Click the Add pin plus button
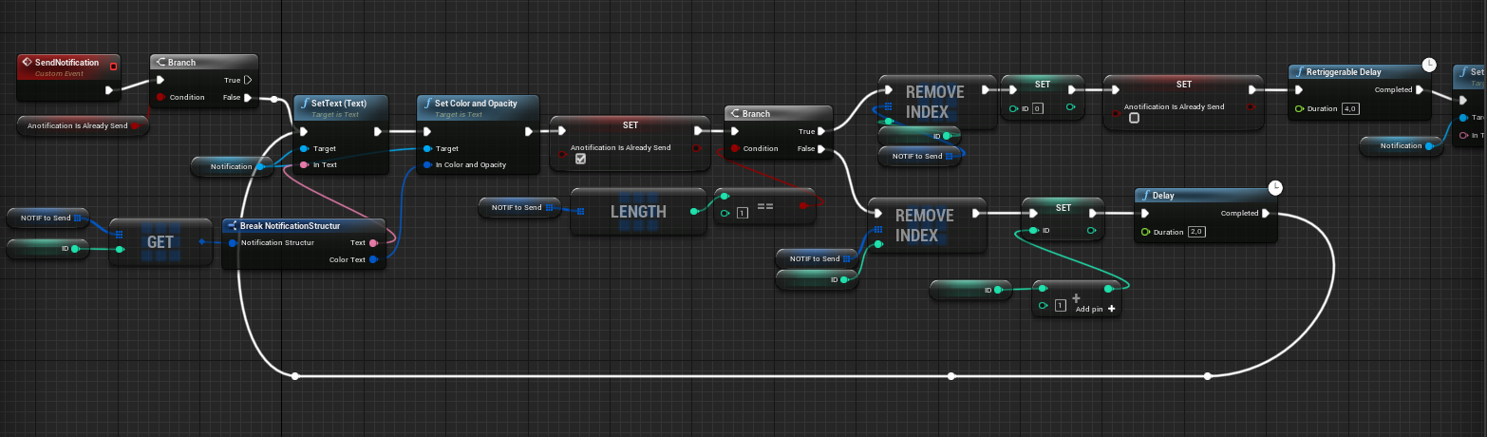The width and height of the screenshot is (1487, 437). tap(1108, 310)
